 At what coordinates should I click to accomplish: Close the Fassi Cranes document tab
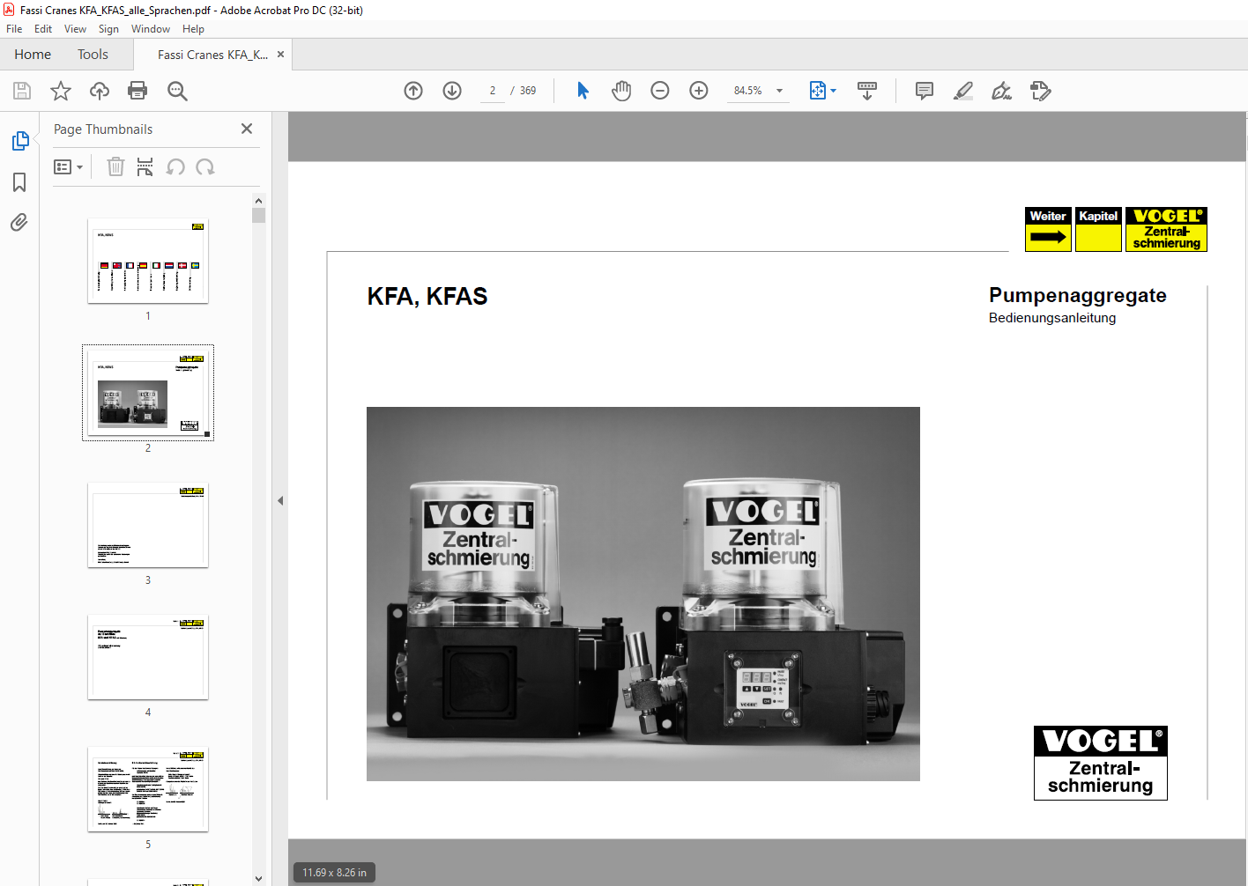coord(280,55)
